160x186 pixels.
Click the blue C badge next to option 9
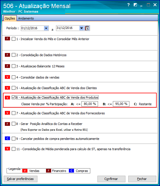point(7,138)
